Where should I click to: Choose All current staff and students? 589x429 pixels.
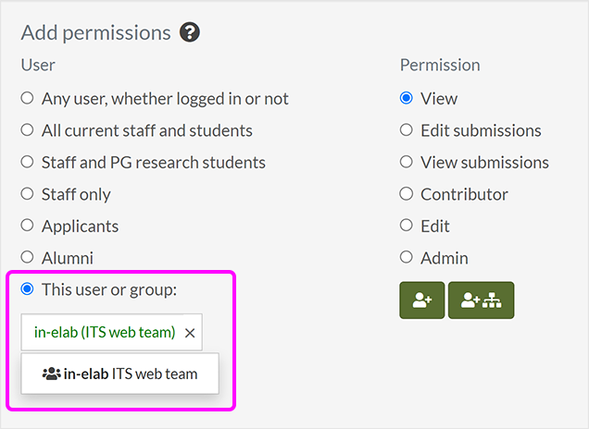coord(27,130)
